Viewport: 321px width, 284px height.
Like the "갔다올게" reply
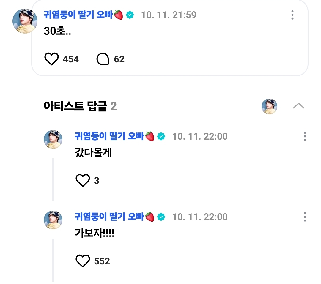(x=83, y=181)
